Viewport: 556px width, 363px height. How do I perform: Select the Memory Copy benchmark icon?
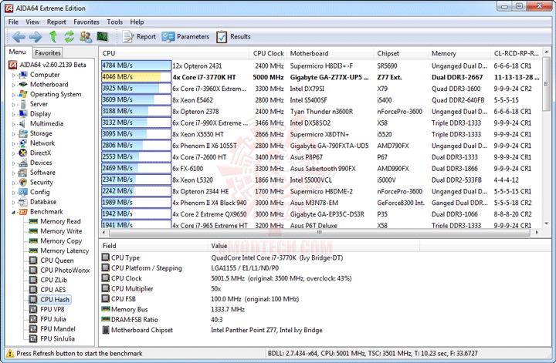click(33, 241)
